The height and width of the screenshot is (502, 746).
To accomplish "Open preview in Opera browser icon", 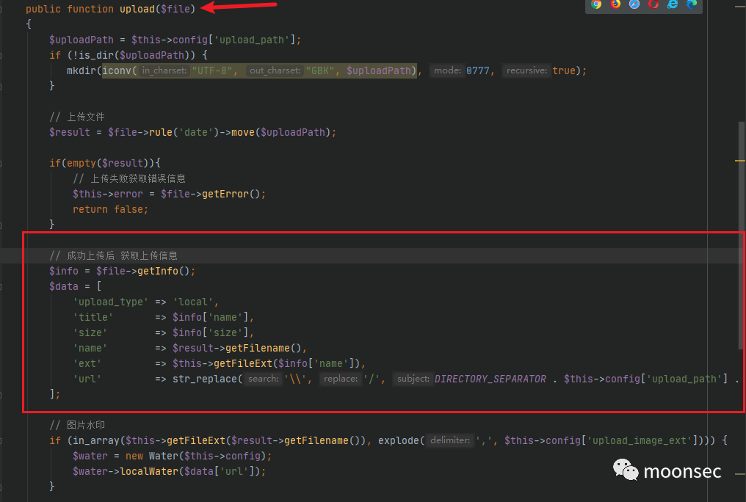I will tap(653, 4).
